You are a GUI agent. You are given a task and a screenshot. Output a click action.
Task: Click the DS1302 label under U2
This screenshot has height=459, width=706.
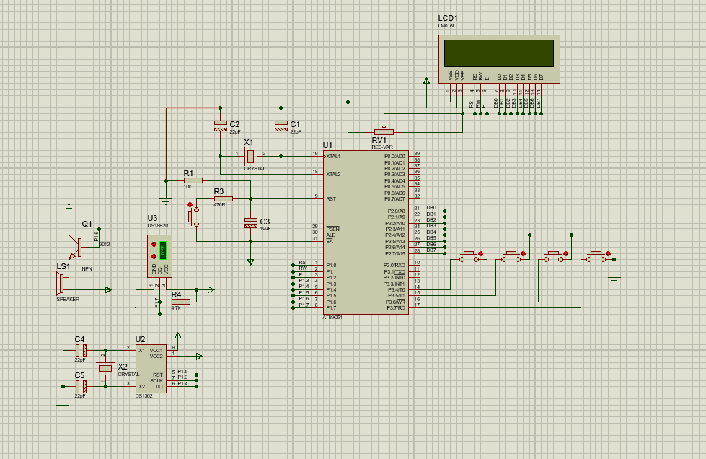pos(144,396)
